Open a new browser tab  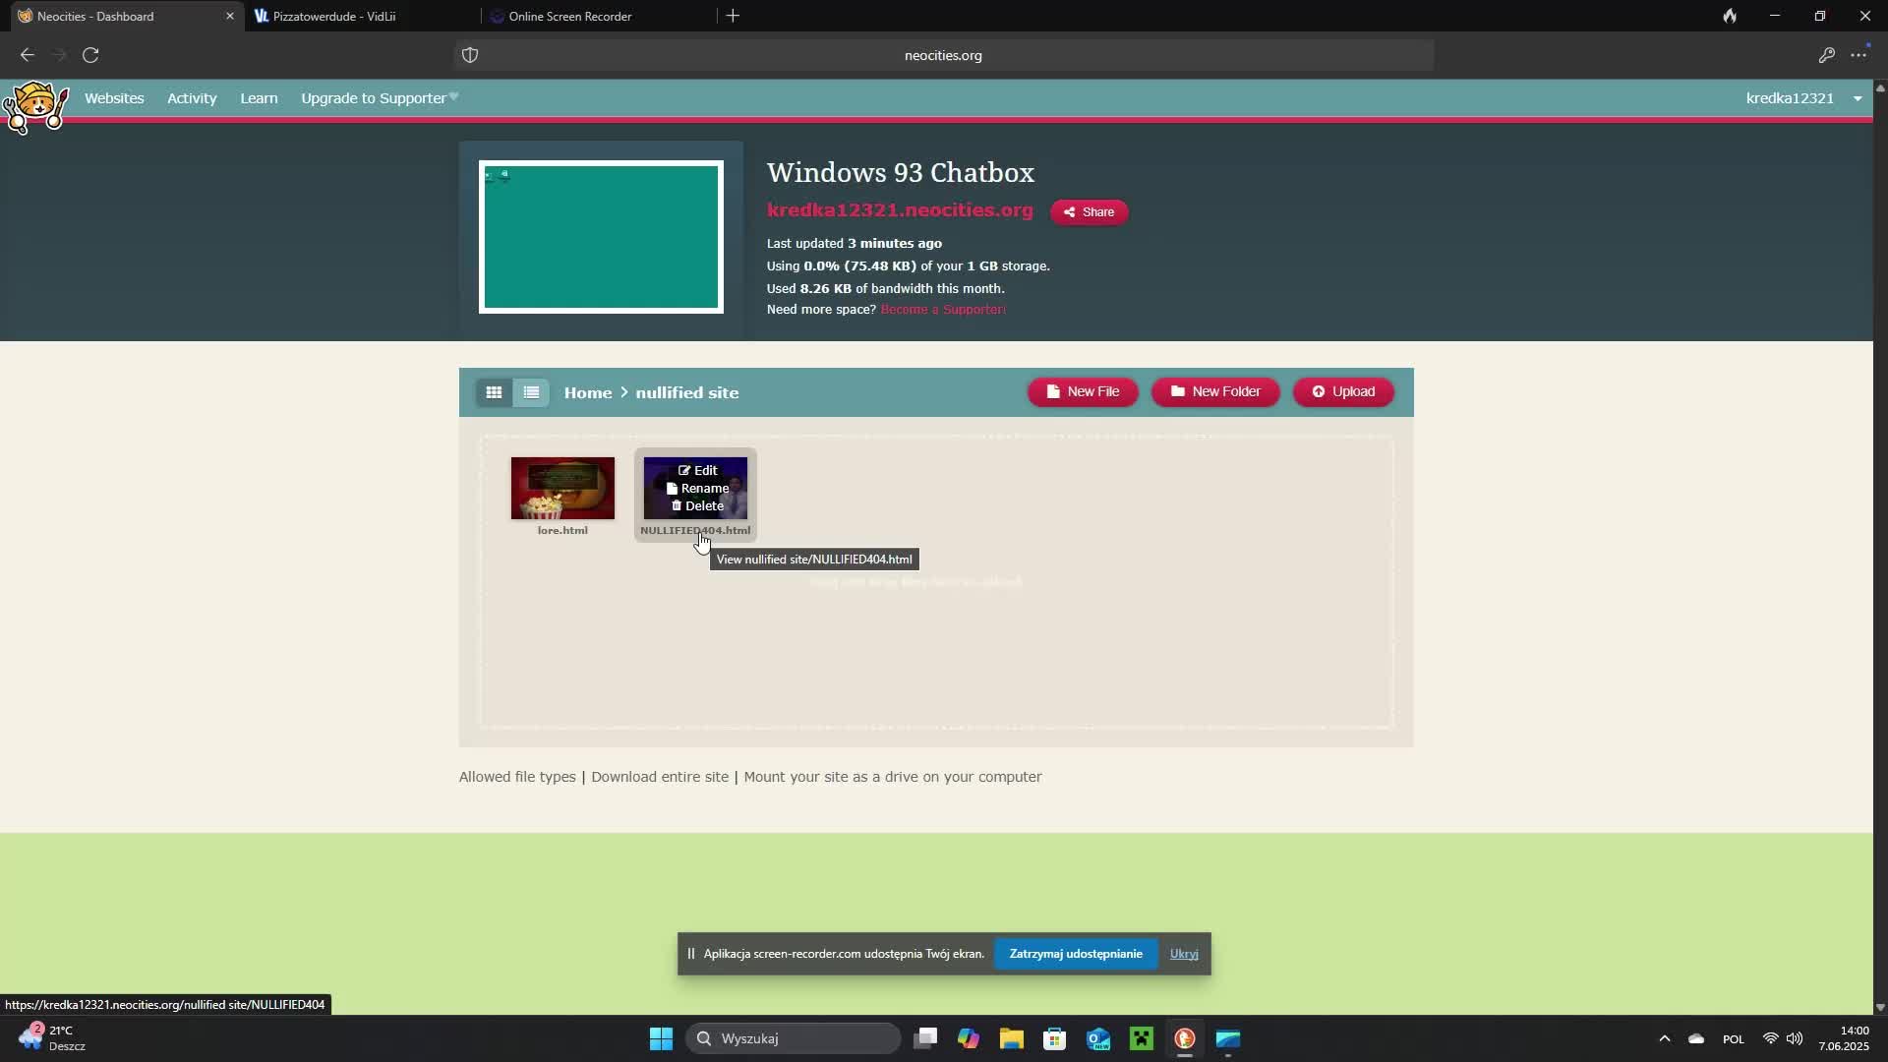click(x=733, y=16)
